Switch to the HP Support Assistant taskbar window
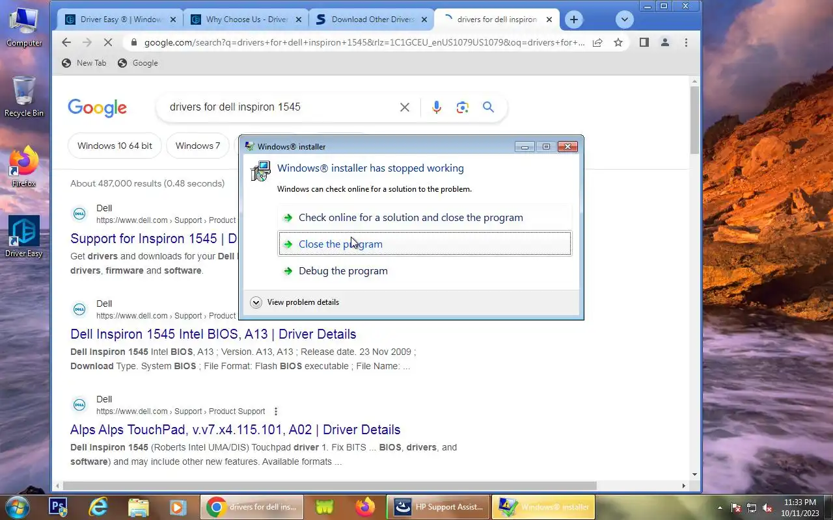This screenshot has height=520, width=833. pyautogui.click(x=439, y=507)
